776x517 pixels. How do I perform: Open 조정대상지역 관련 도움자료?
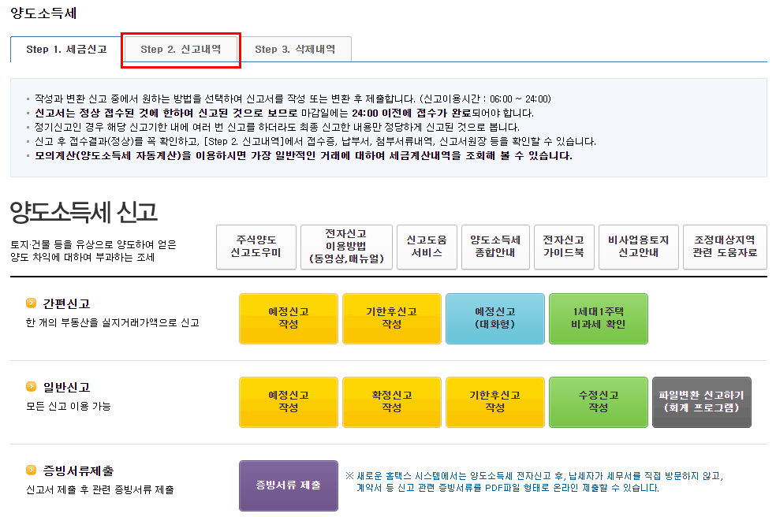click(725, 247)
